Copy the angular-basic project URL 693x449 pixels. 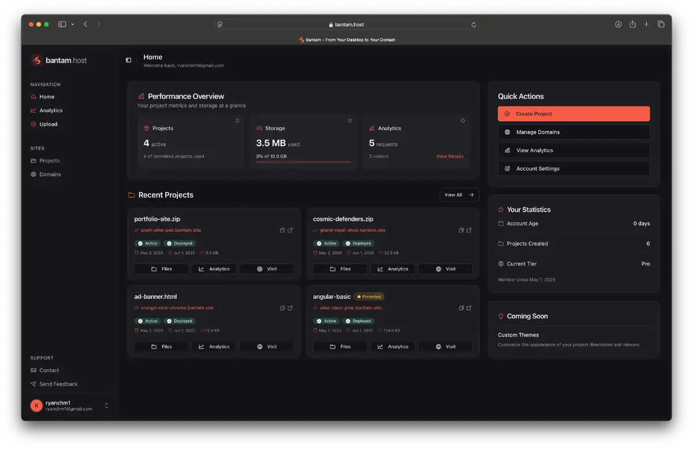461,308
